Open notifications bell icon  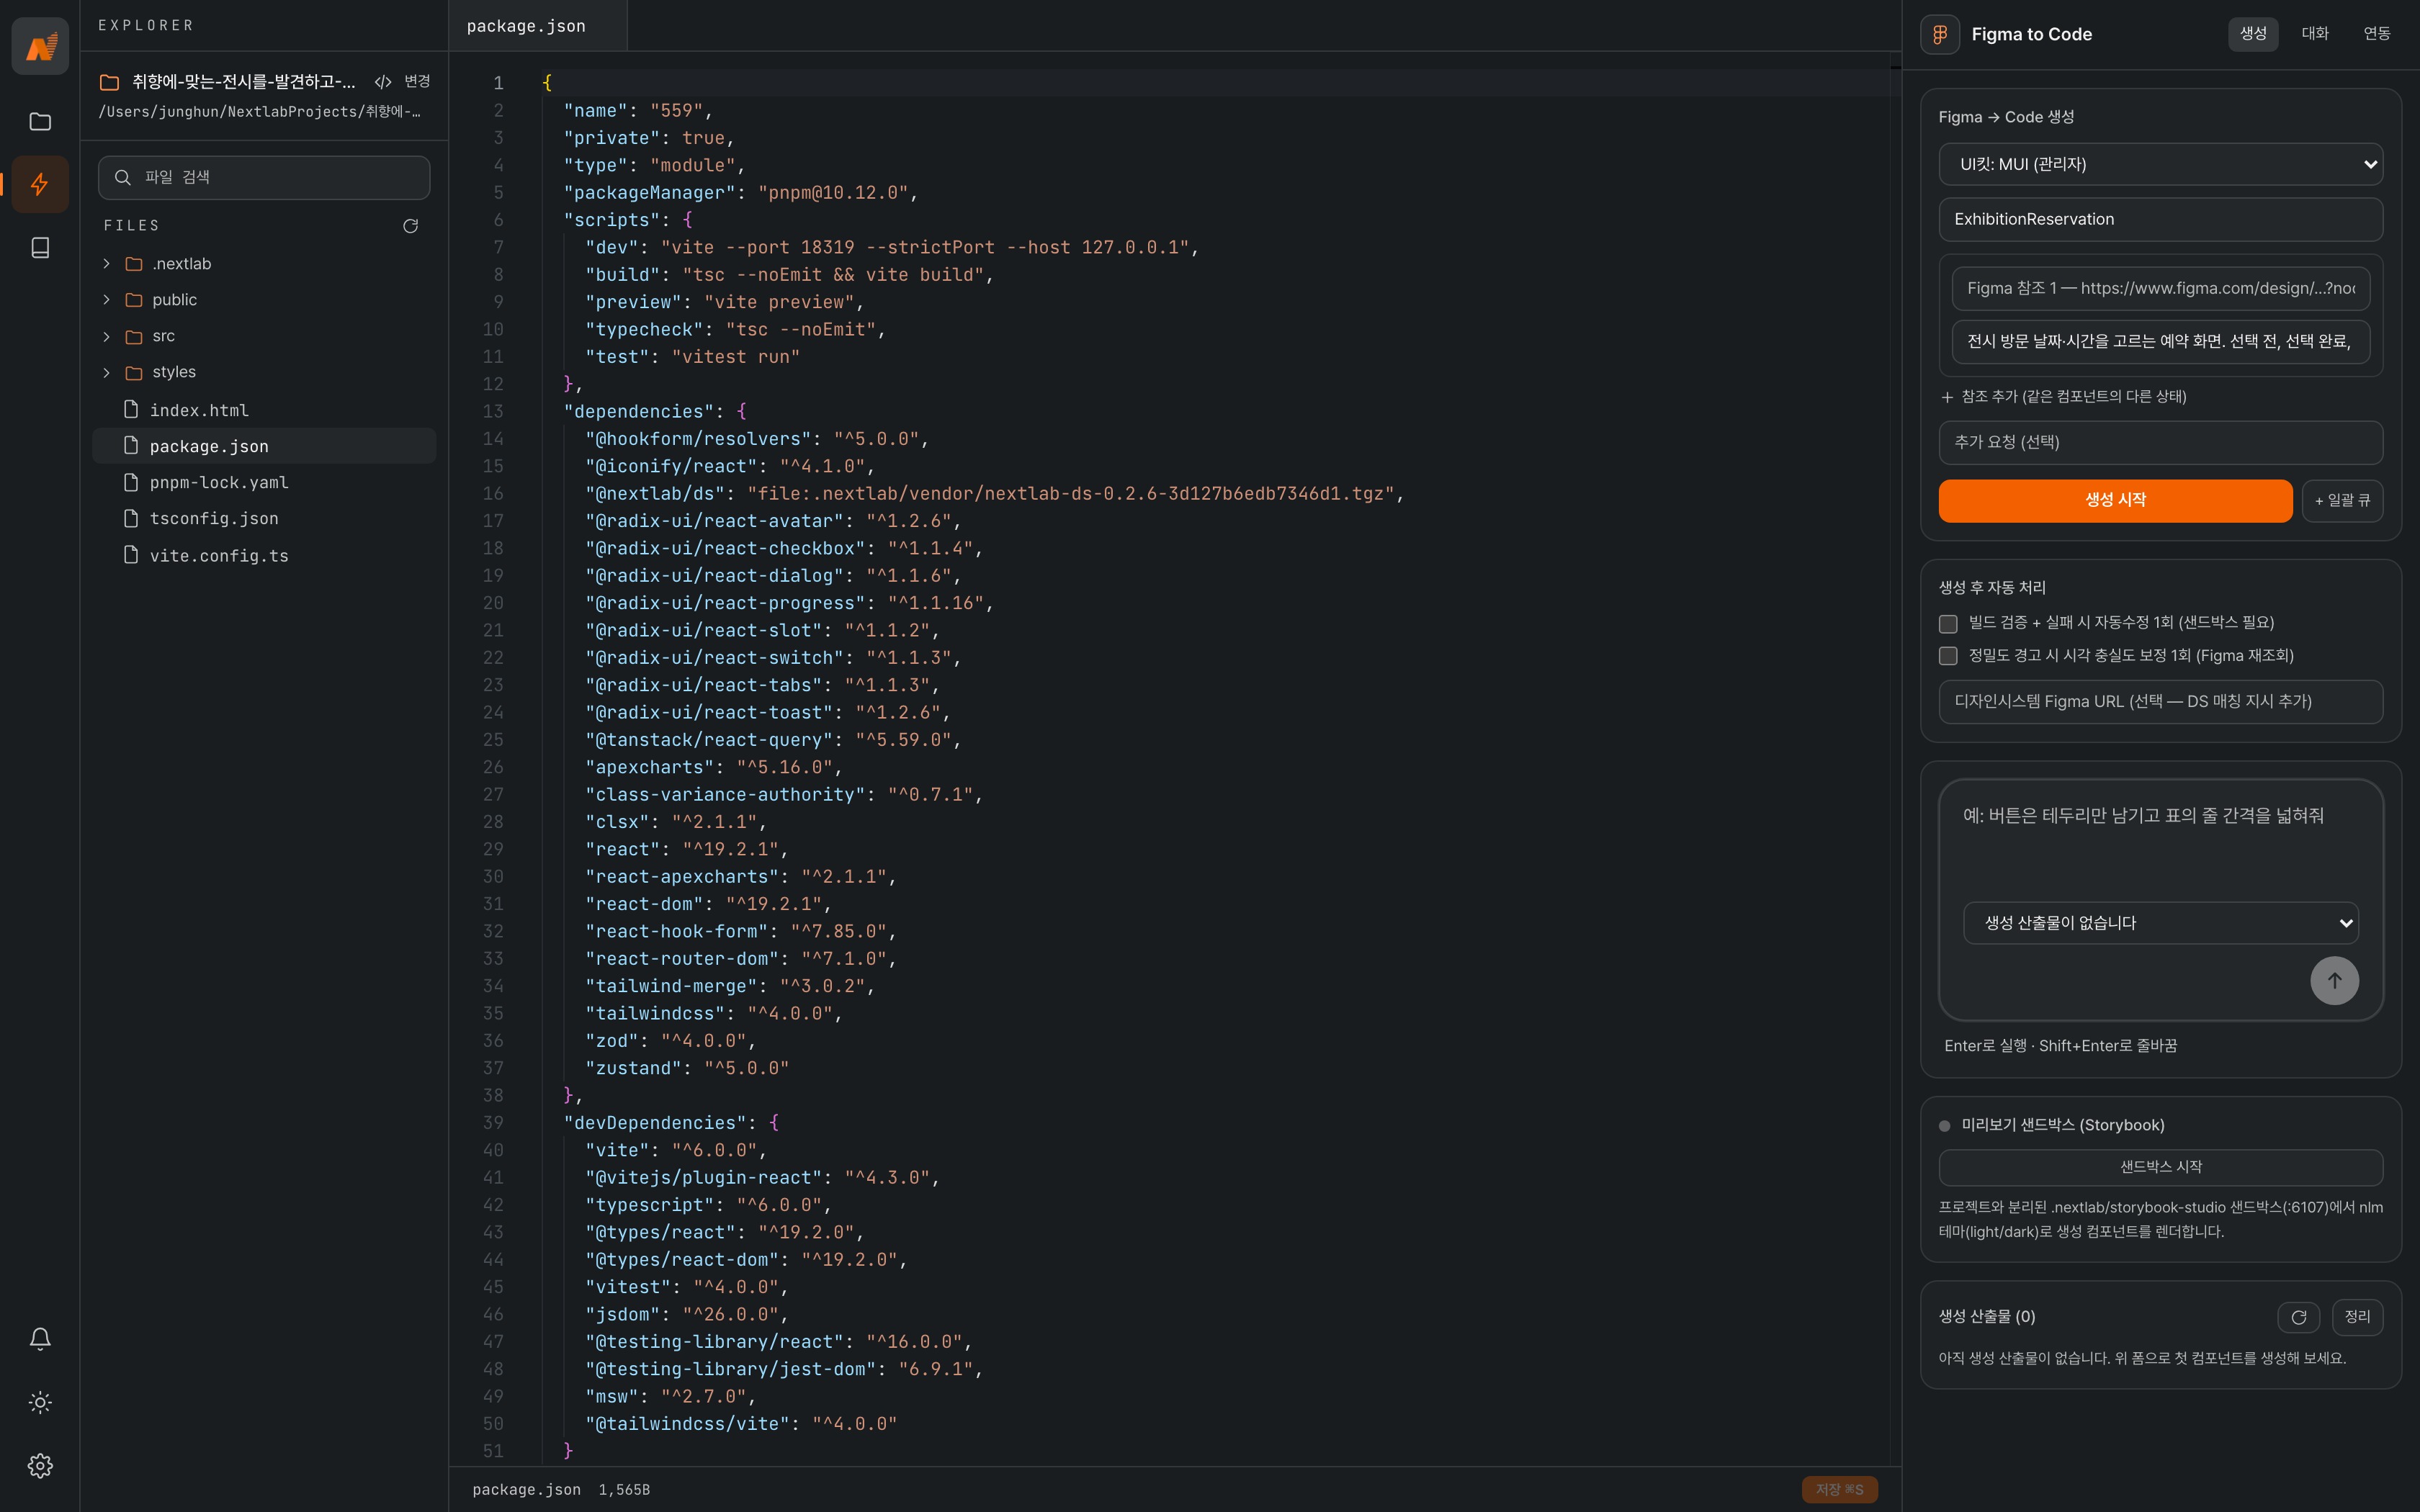point(40,1338)
